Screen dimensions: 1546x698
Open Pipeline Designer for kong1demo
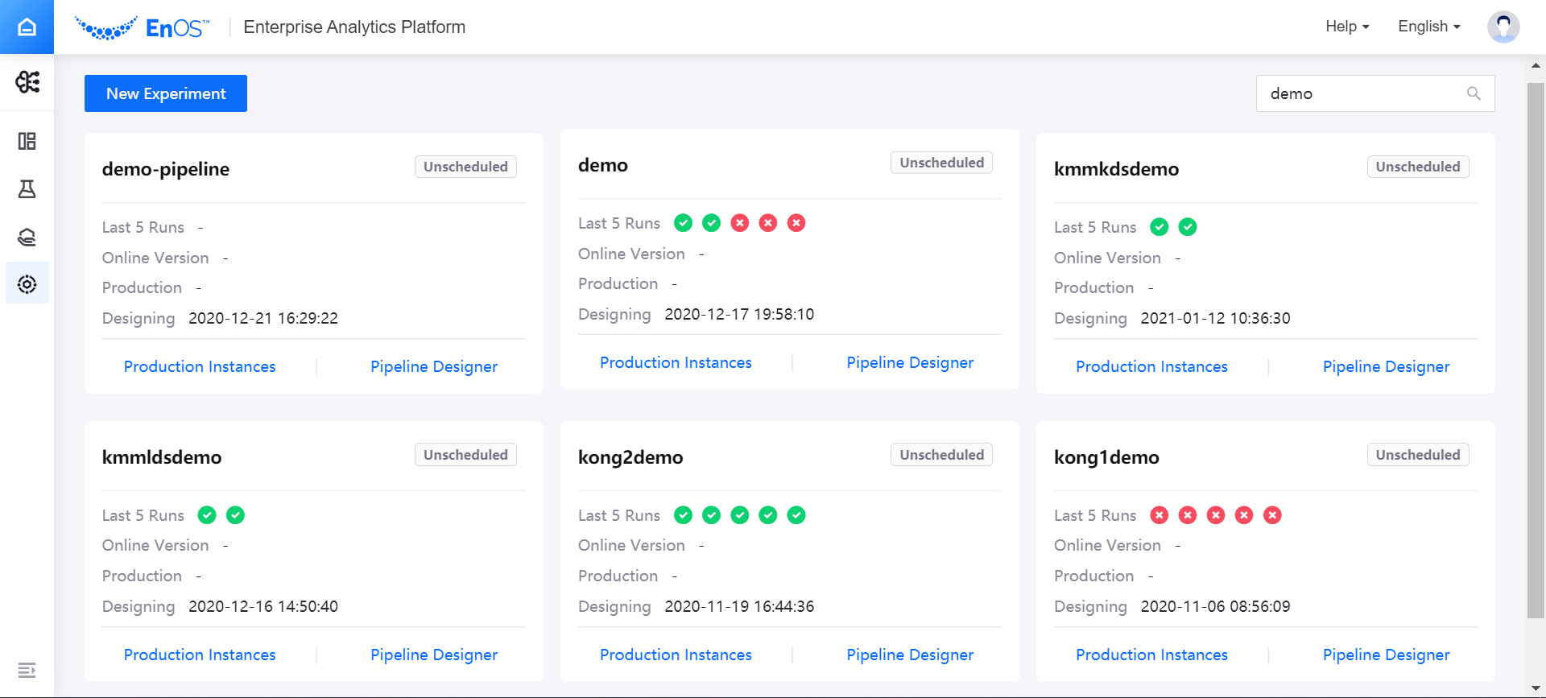pyautogui.click(x=1386, y=655)
